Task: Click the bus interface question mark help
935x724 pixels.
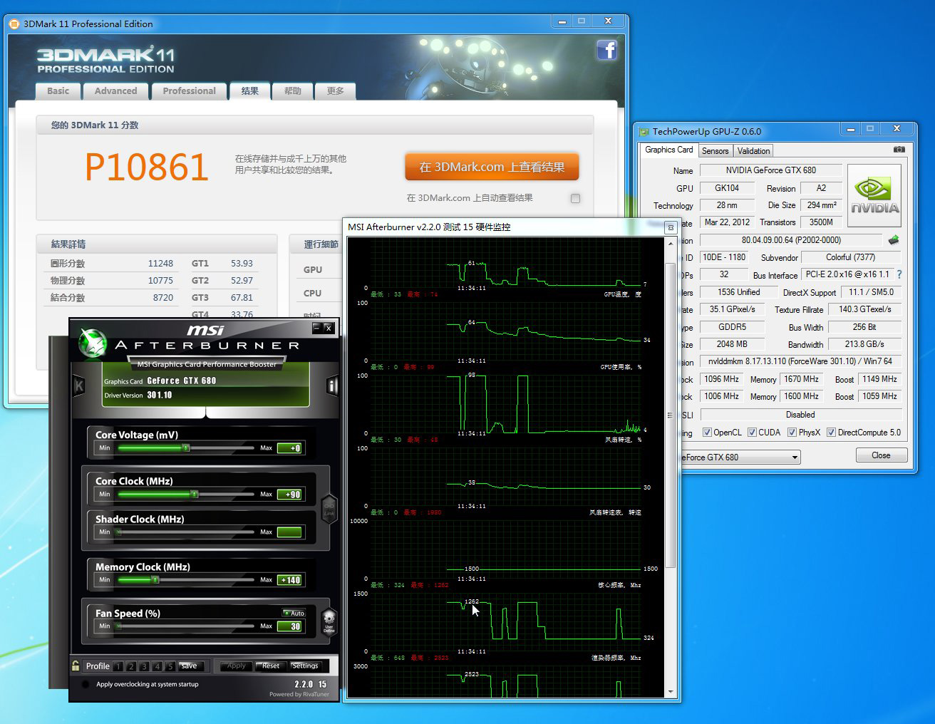Action: pos(899,274)
